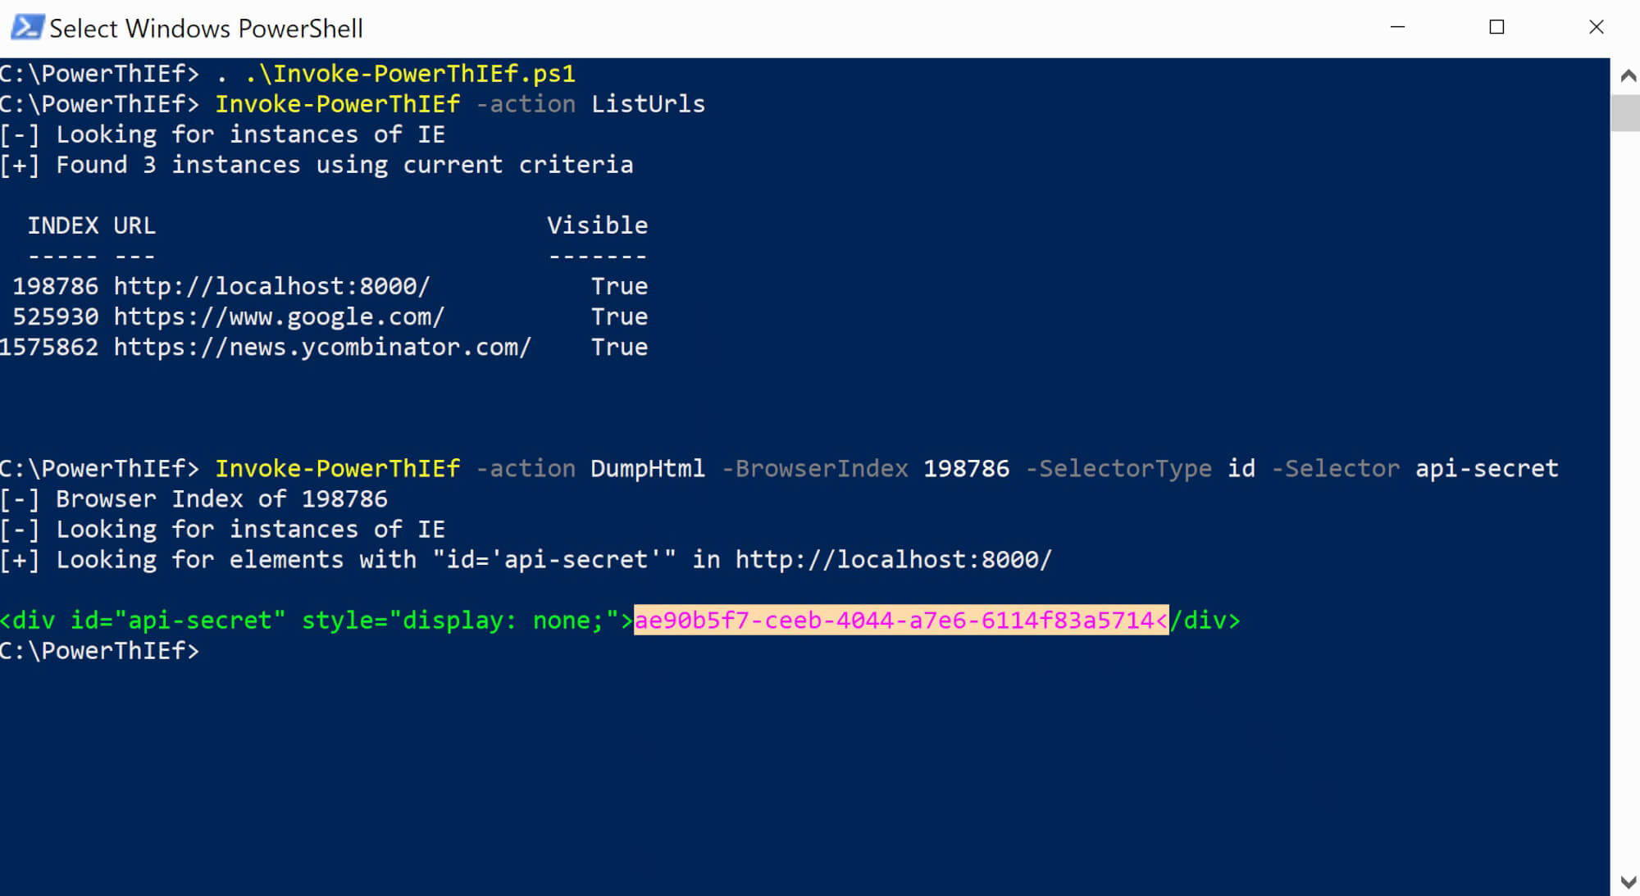Close the Windows PowerShell window
The height and width of the screenshot is (896, 1640).
pos(1596,27)
